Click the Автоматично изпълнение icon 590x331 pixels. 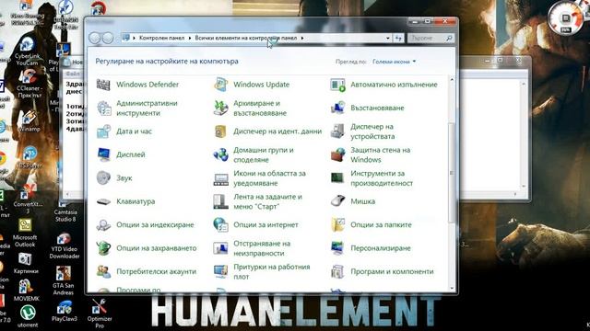coord(338,85)
